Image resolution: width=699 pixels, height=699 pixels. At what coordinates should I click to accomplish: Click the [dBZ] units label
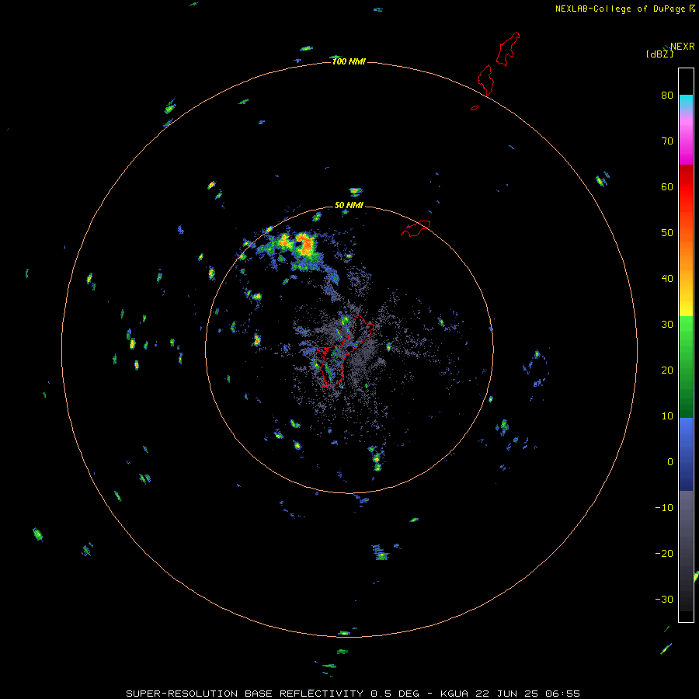point(659,54)
